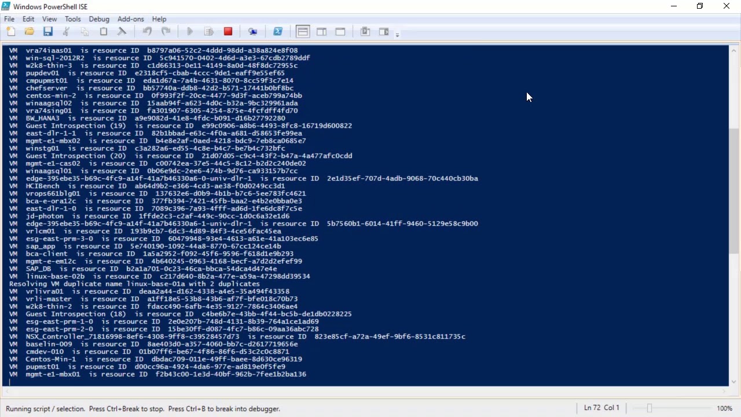Open the Tools menu
Image resolution: width=741 pixels, height=417 pixels.
[73, 19]
